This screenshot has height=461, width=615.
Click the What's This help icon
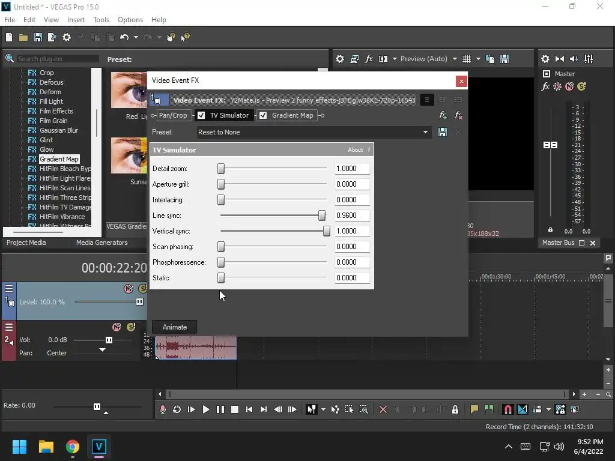(x=186, y=37)
